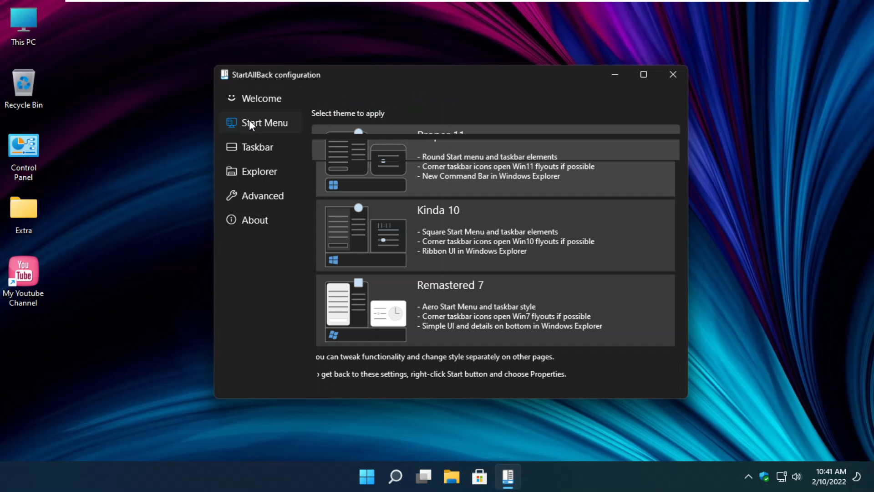The width and height of the screenshot is (874, 492).
Task: Minimize the StartAllBack configuration window
Action: [615, 74]
